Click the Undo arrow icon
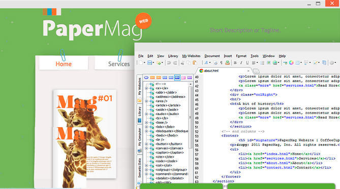 [x=169, y=63]
